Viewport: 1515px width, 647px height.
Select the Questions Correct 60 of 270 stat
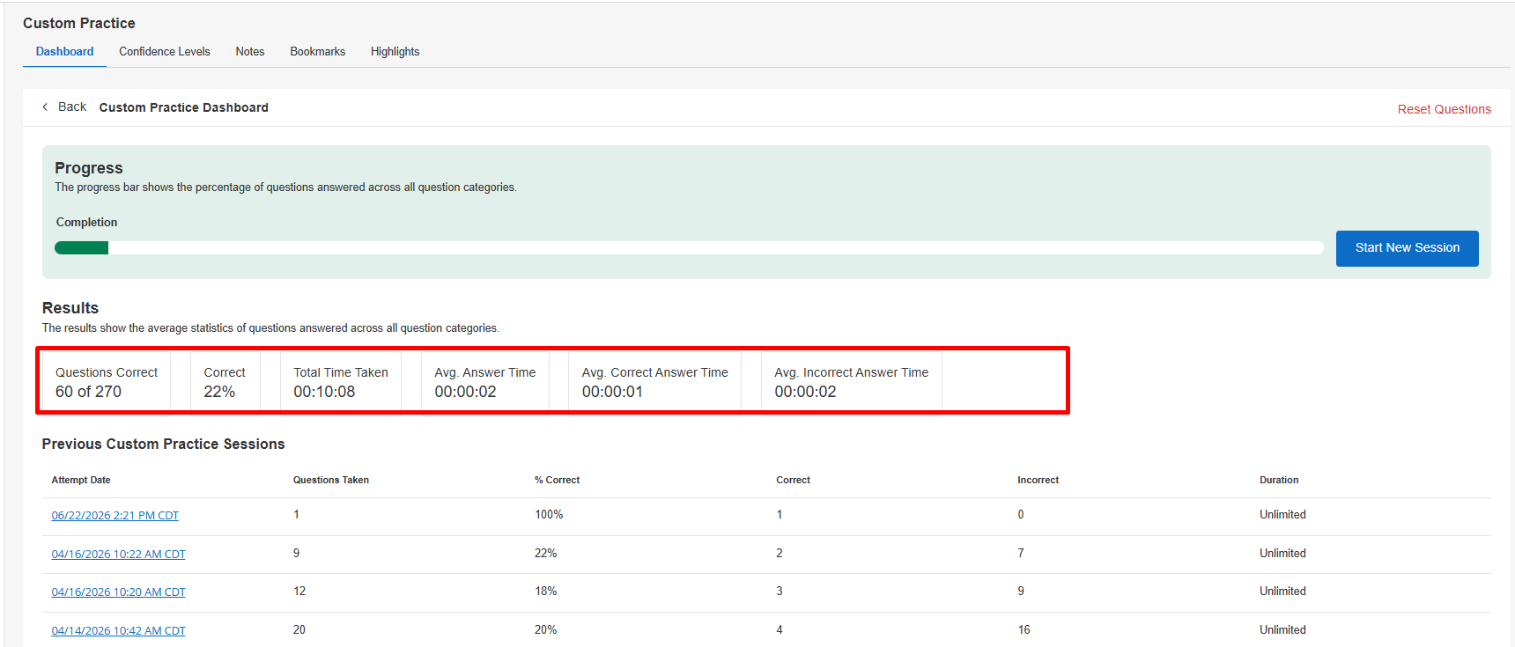click(x=107, y=382)
